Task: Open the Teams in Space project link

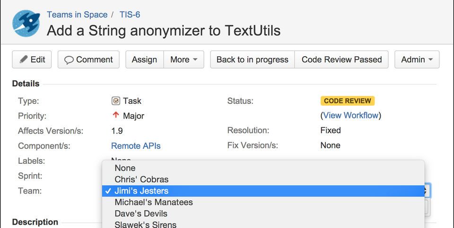Action: [x=77, y=15]
